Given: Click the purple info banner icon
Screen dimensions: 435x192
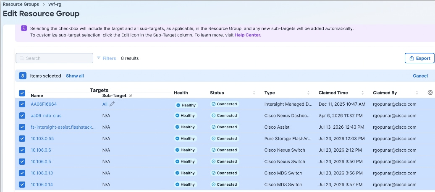Looking at the screenshot, I should coord(24,28).
